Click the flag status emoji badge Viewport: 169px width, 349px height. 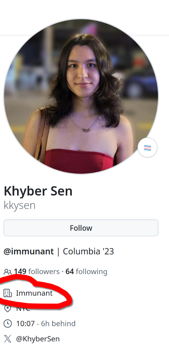click(147, 148)
